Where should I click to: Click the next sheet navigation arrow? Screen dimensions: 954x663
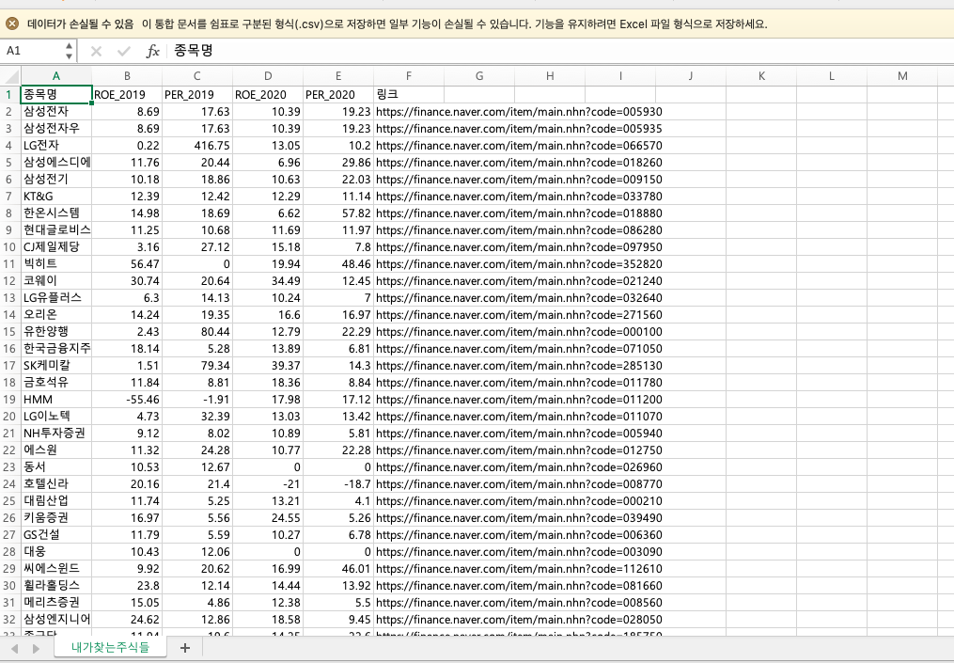coord(36,648)
